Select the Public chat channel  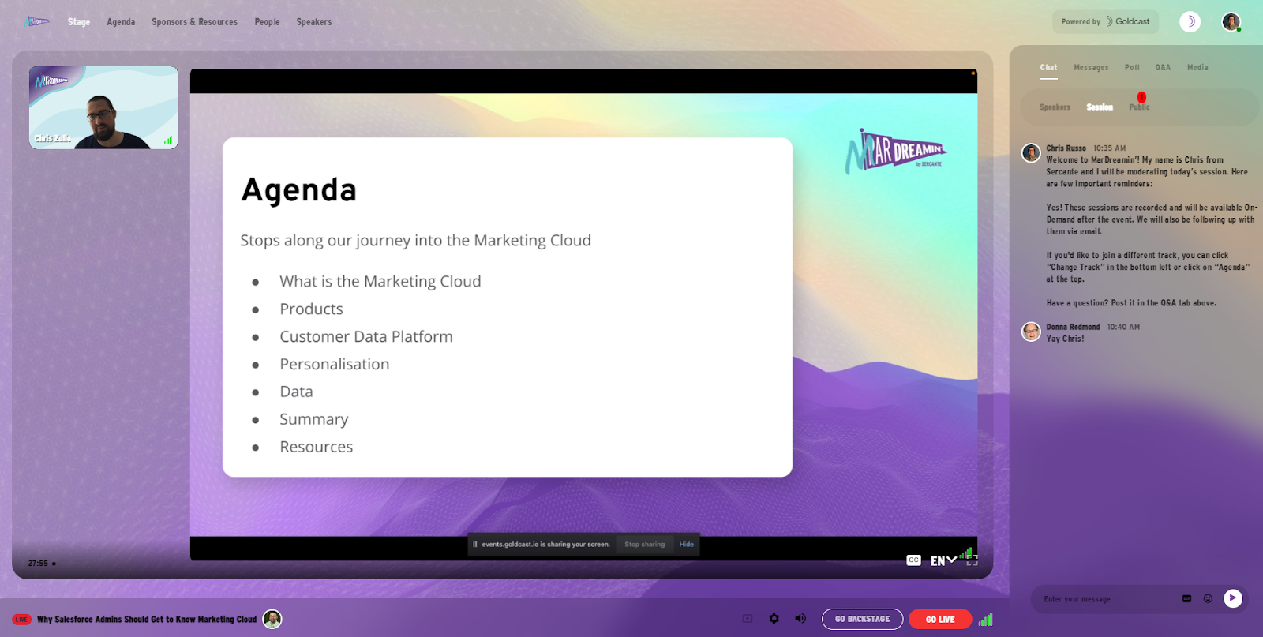click(x=1139, y=107)
